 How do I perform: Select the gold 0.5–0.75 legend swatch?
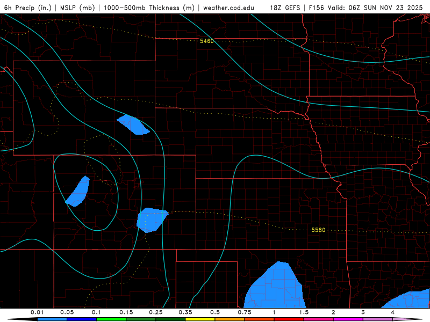(230, 319)
